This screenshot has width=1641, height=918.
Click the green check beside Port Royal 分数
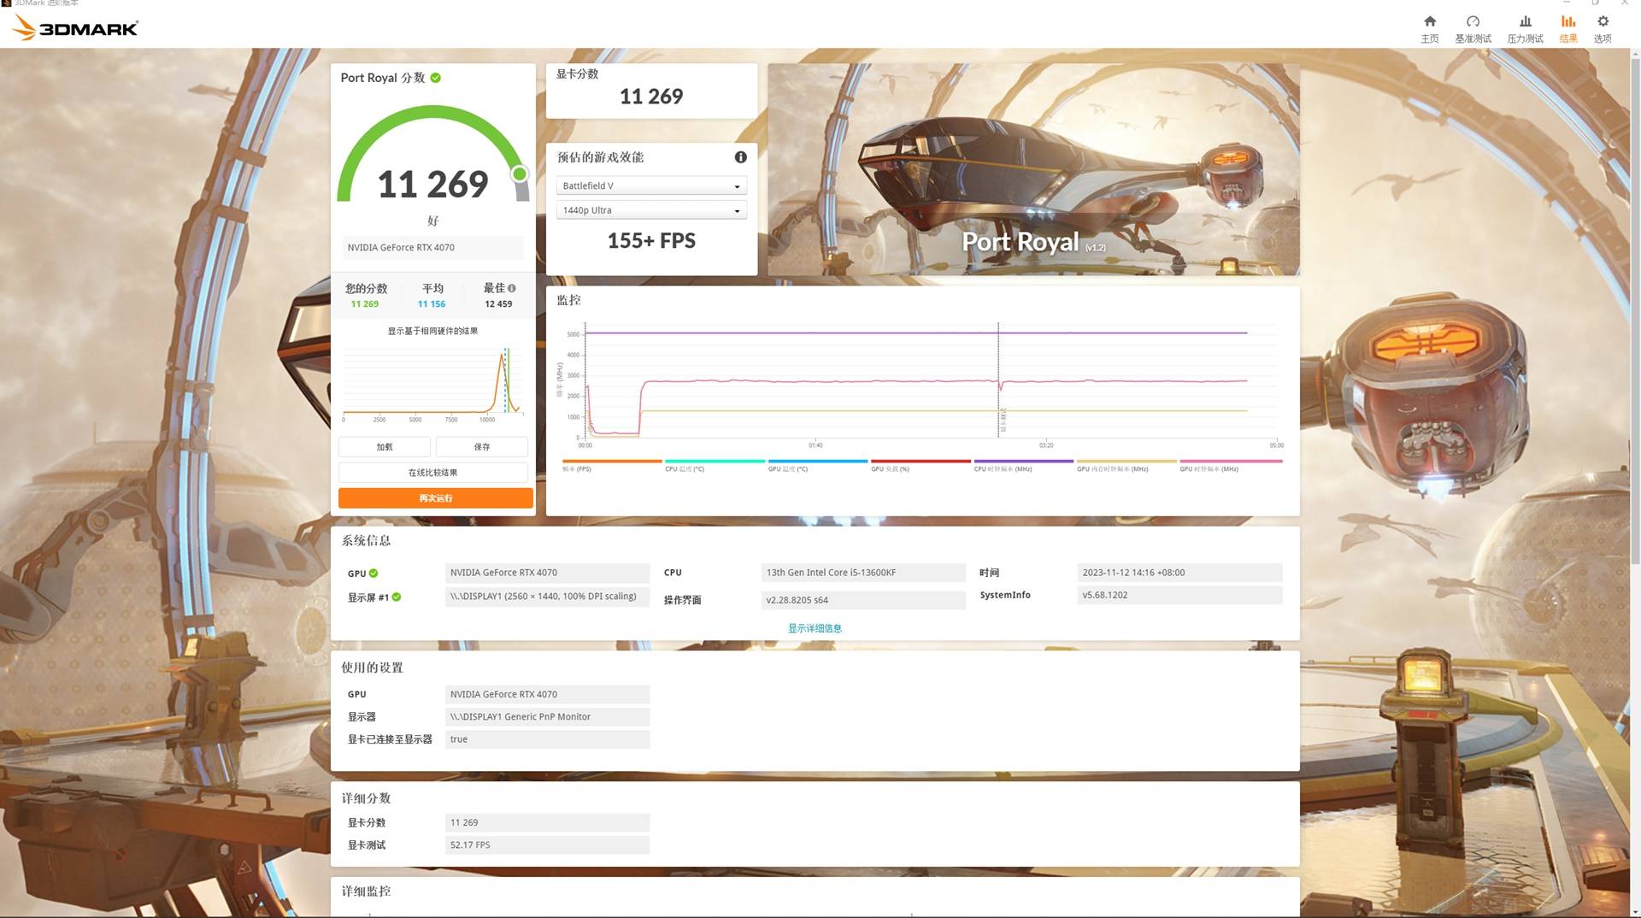436,78
